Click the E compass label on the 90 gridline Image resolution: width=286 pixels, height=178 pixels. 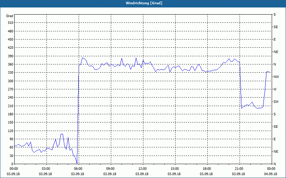(x=275, y=139)
